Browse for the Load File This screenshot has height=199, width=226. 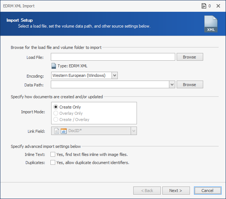190,57
